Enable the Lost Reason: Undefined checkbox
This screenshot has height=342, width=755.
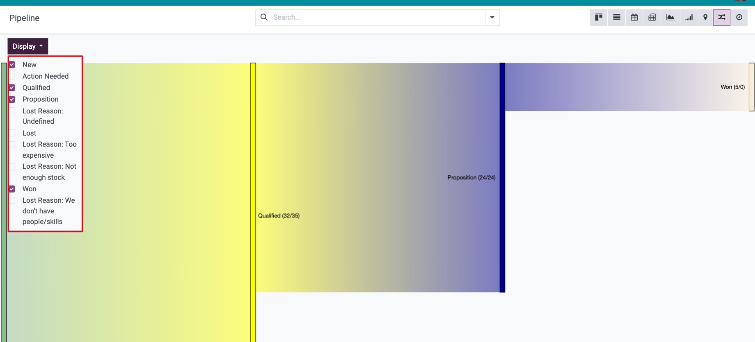coord(12,111)
